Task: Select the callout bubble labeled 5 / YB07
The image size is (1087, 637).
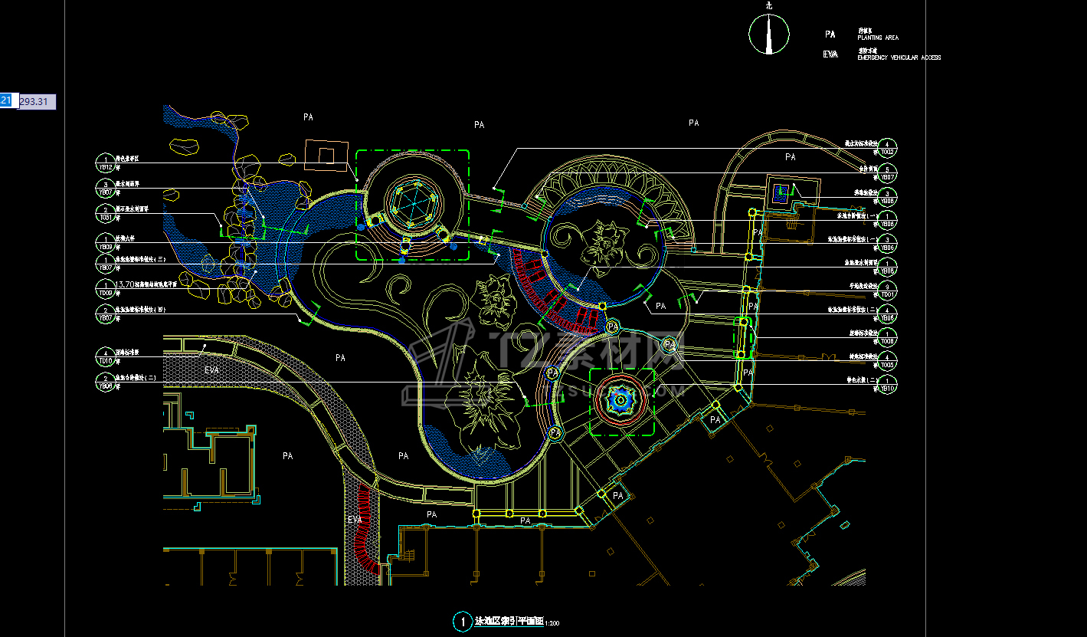Action: tap(887, 172)
